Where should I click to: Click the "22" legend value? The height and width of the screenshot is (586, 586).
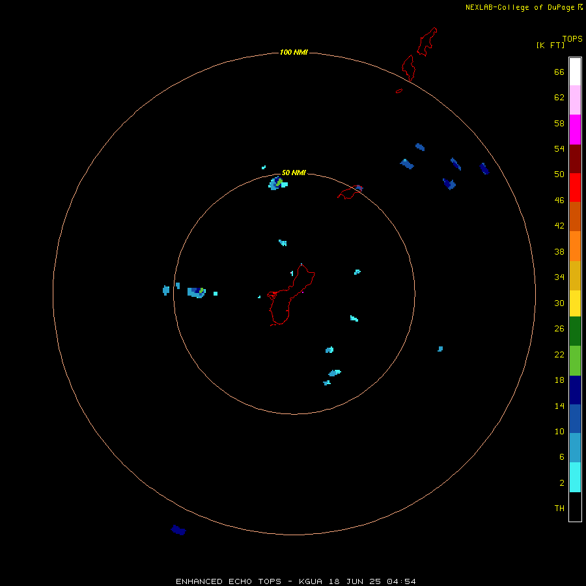pyautogui.click(x=559, y=355)
